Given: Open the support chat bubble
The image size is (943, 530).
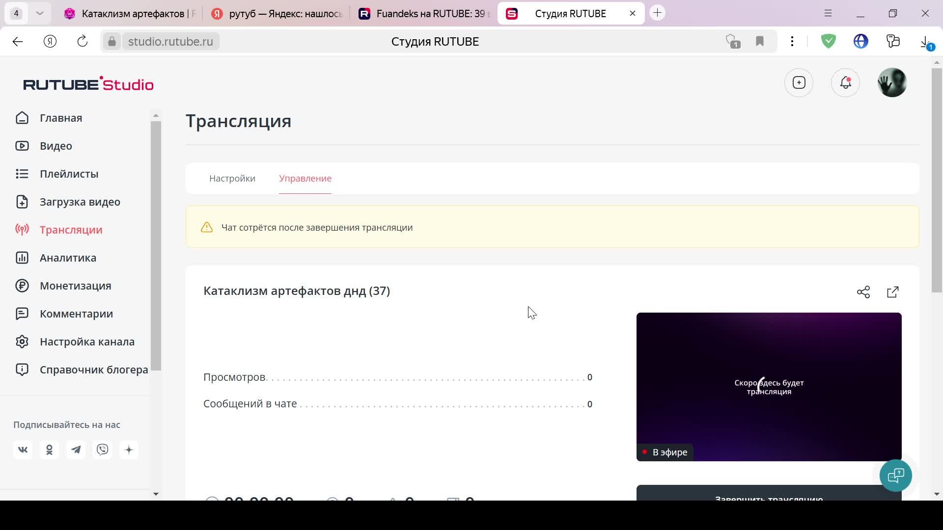Looking at the screenshot, I should [x=895, y=475].
